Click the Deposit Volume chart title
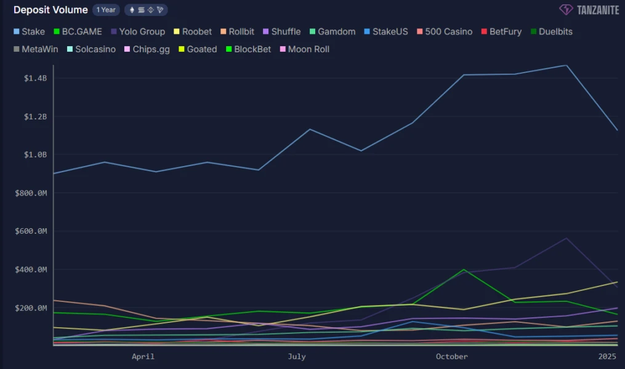The height and width of the screenshot is (369, 625). coord(50,10)
